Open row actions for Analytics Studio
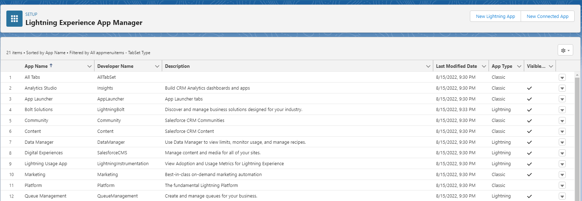This screenshot has width=582, height=201. click(562, 88)
